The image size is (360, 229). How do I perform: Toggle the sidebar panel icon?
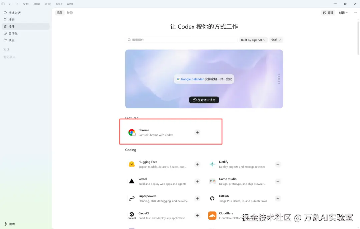3,4
